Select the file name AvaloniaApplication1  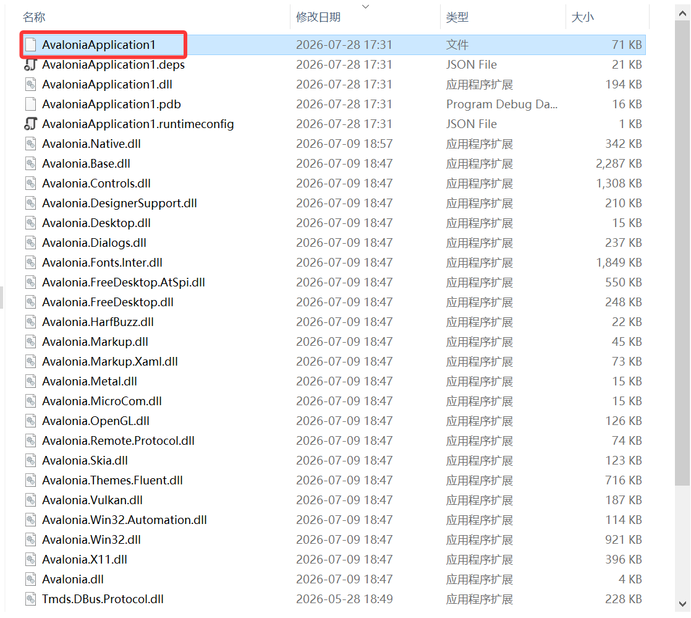coord(99,45)
